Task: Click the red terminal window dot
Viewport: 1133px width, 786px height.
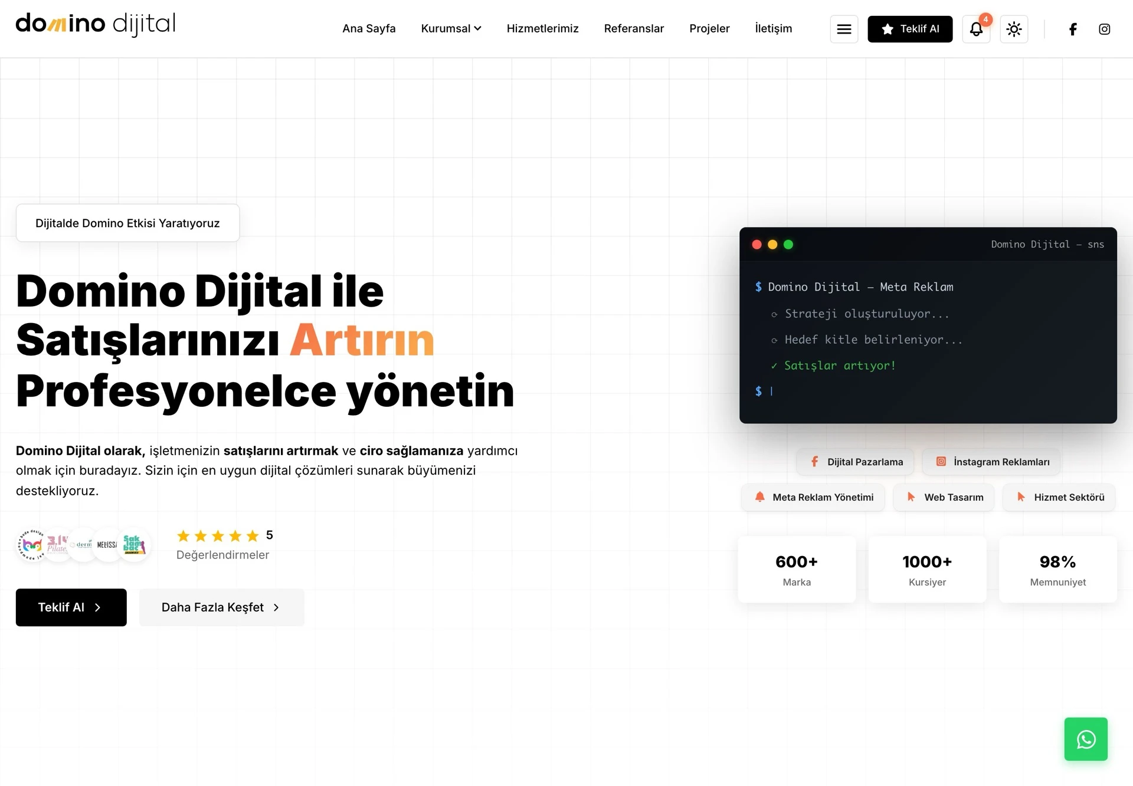Action: (757, 244)
